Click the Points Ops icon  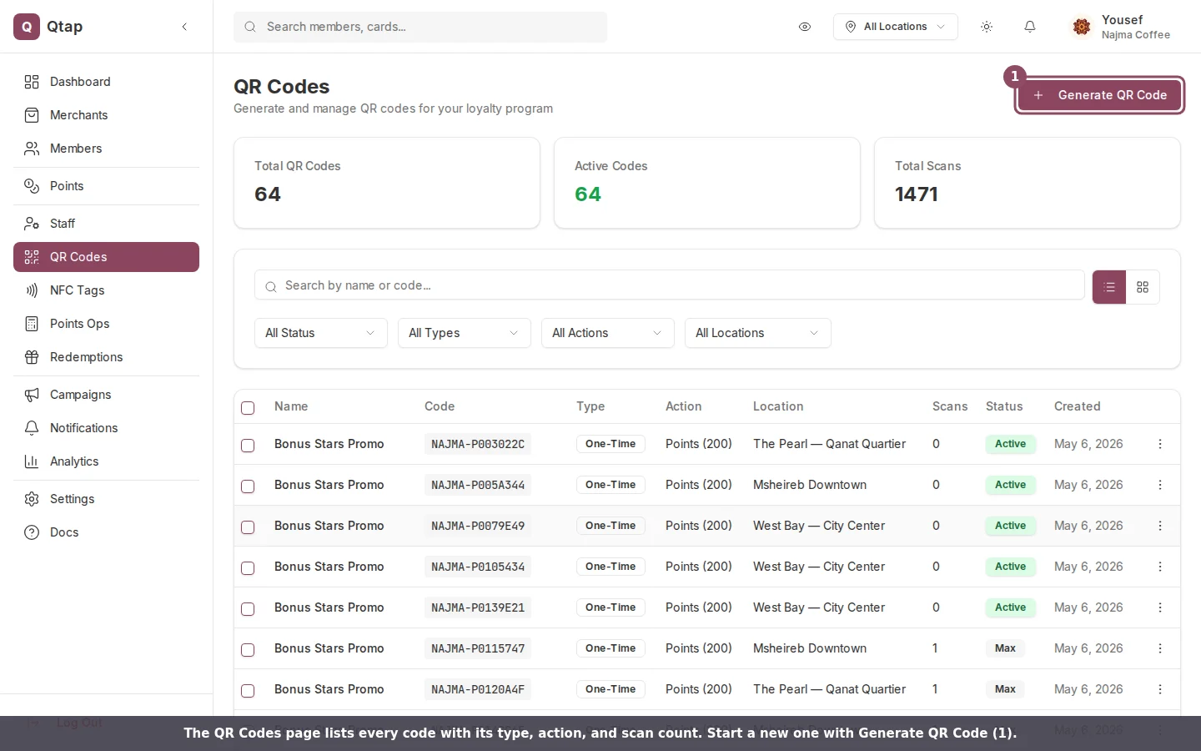(x=32, y=324)
